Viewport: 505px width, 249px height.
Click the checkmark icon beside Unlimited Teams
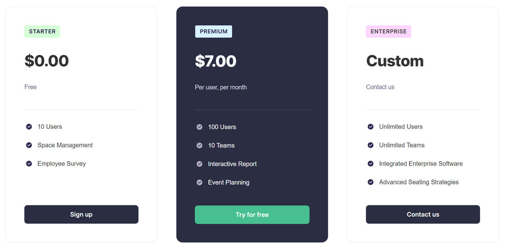tap(371, 145)
